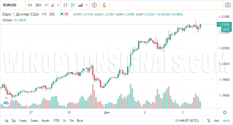Set range to 1мес
The height and width of the screenshot is (125, 233).
click(x=23, y=120)
